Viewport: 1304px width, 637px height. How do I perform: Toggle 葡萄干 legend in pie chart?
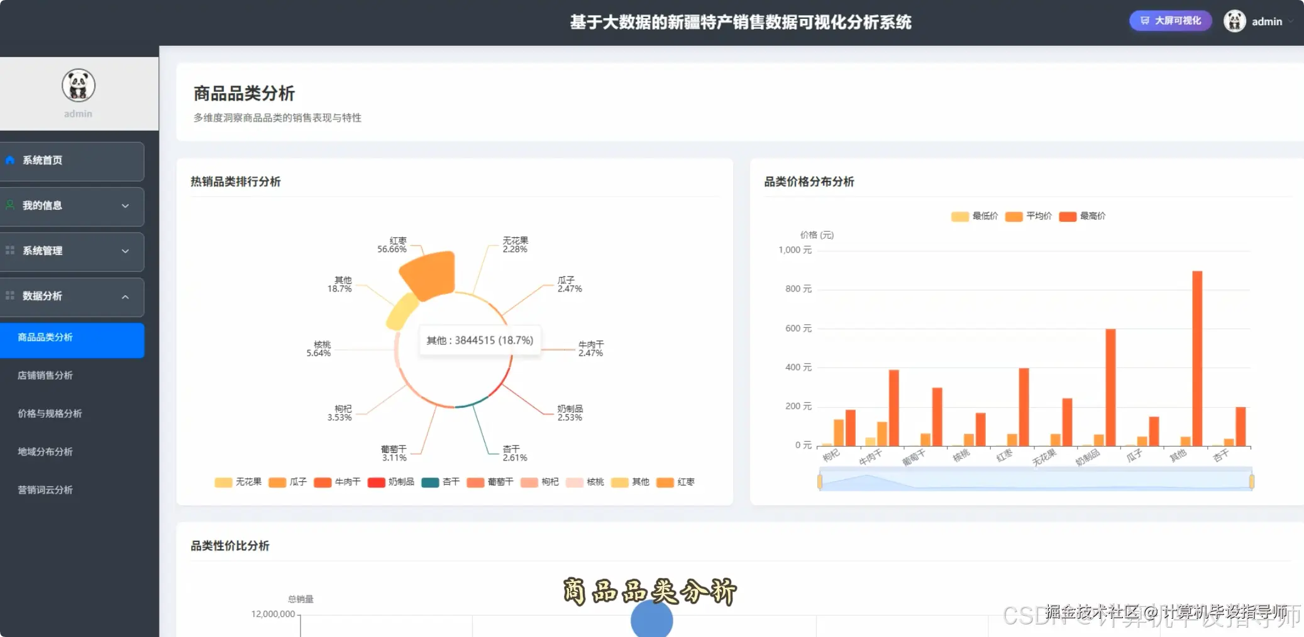(x=490, y=482)
